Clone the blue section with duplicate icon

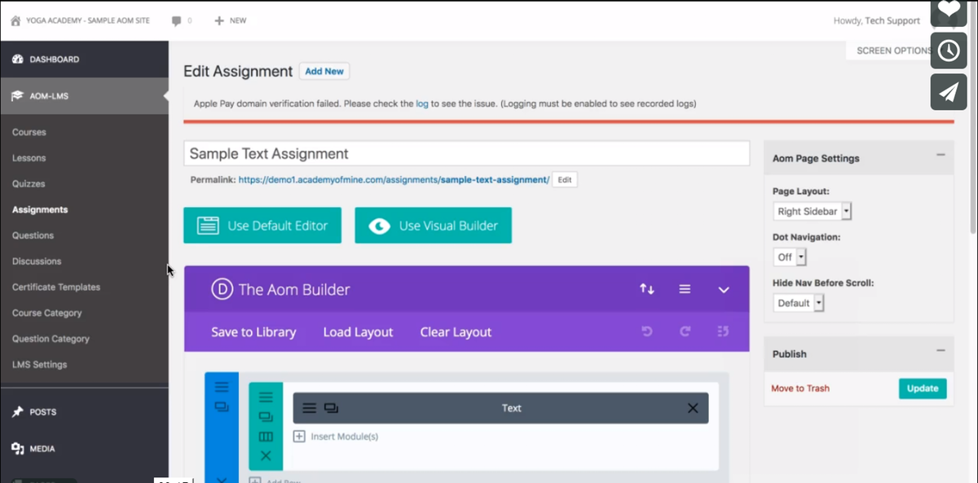[222, 407]
